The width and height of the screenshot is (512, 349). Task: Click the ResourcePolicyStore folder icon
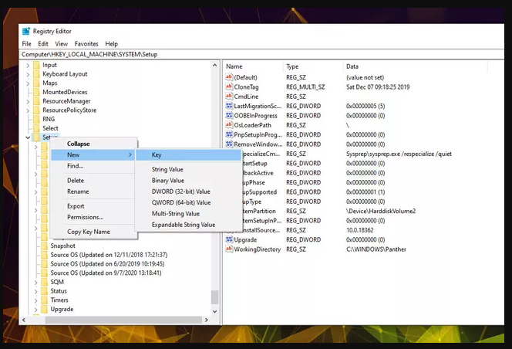coord(36,110)
